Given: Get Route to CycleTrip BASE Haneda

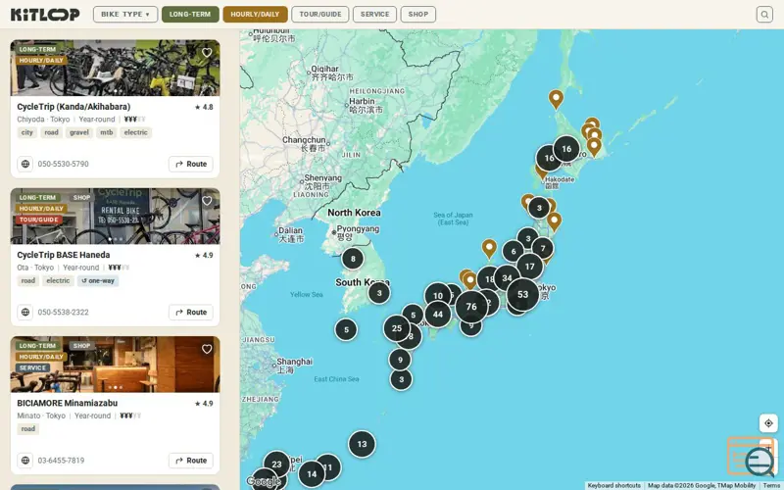Looking at the screenshot, I should point(191,312).
